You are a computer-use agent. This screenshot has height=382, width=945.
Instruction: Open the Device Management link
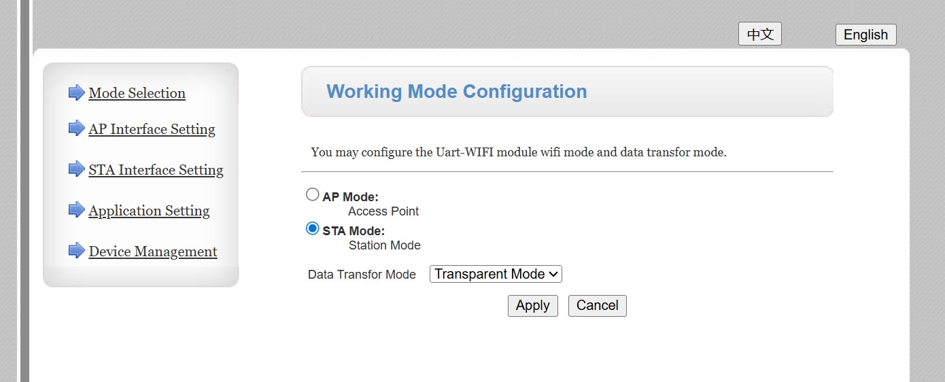(153, 251)
